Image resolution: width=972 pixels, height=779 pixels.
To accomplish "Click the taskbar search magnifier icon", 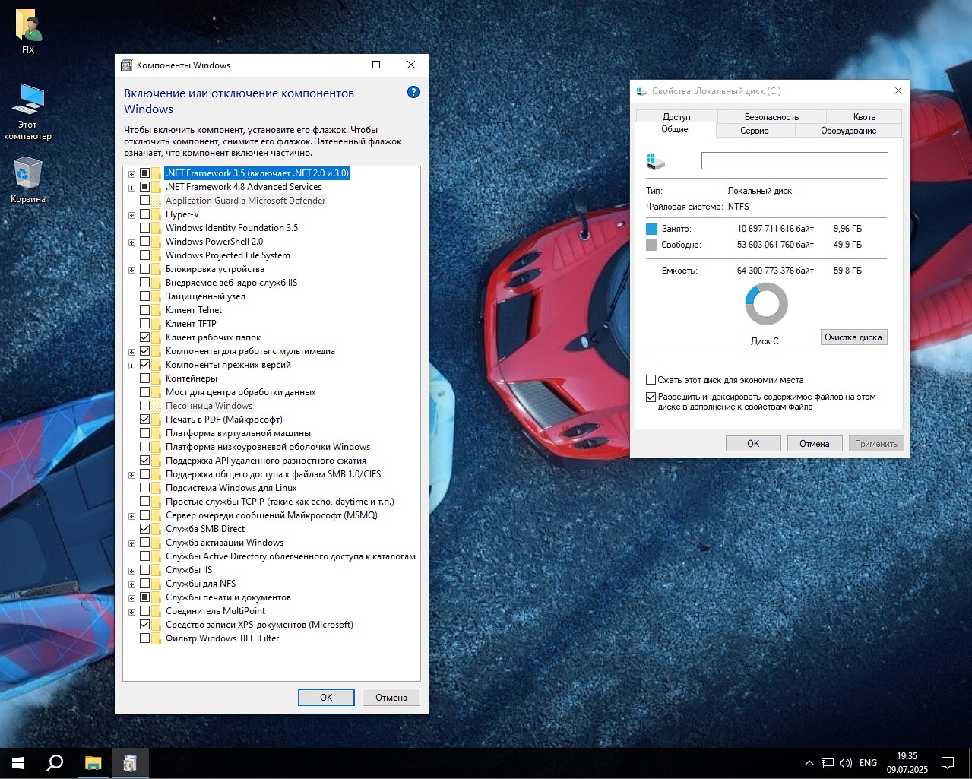I will [x=55, y=762].
